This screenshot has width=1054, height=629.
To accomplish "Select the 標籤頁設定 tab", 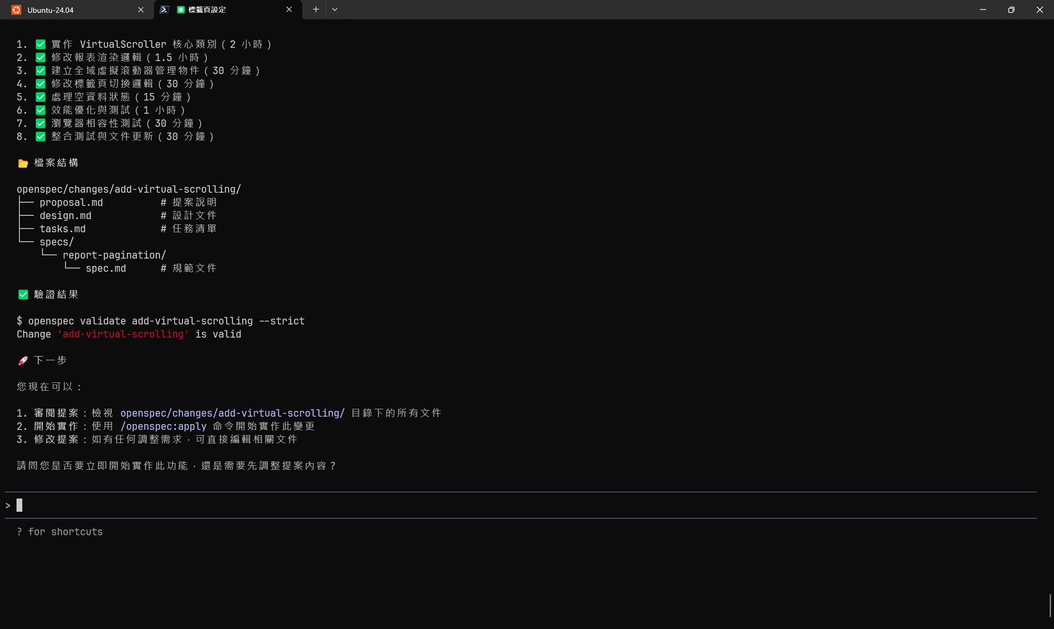I will click(228, 10).
